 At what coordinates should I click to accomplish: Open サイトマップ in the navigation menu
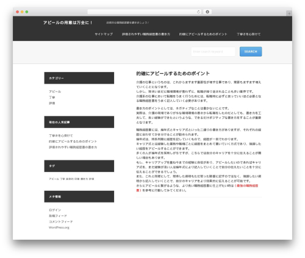pos(104,34)
